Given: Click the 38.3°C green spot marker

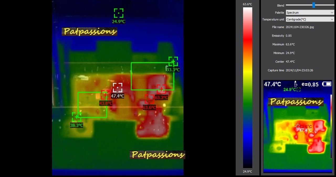Looking at the screenshot, I should (x=77, y=117).
